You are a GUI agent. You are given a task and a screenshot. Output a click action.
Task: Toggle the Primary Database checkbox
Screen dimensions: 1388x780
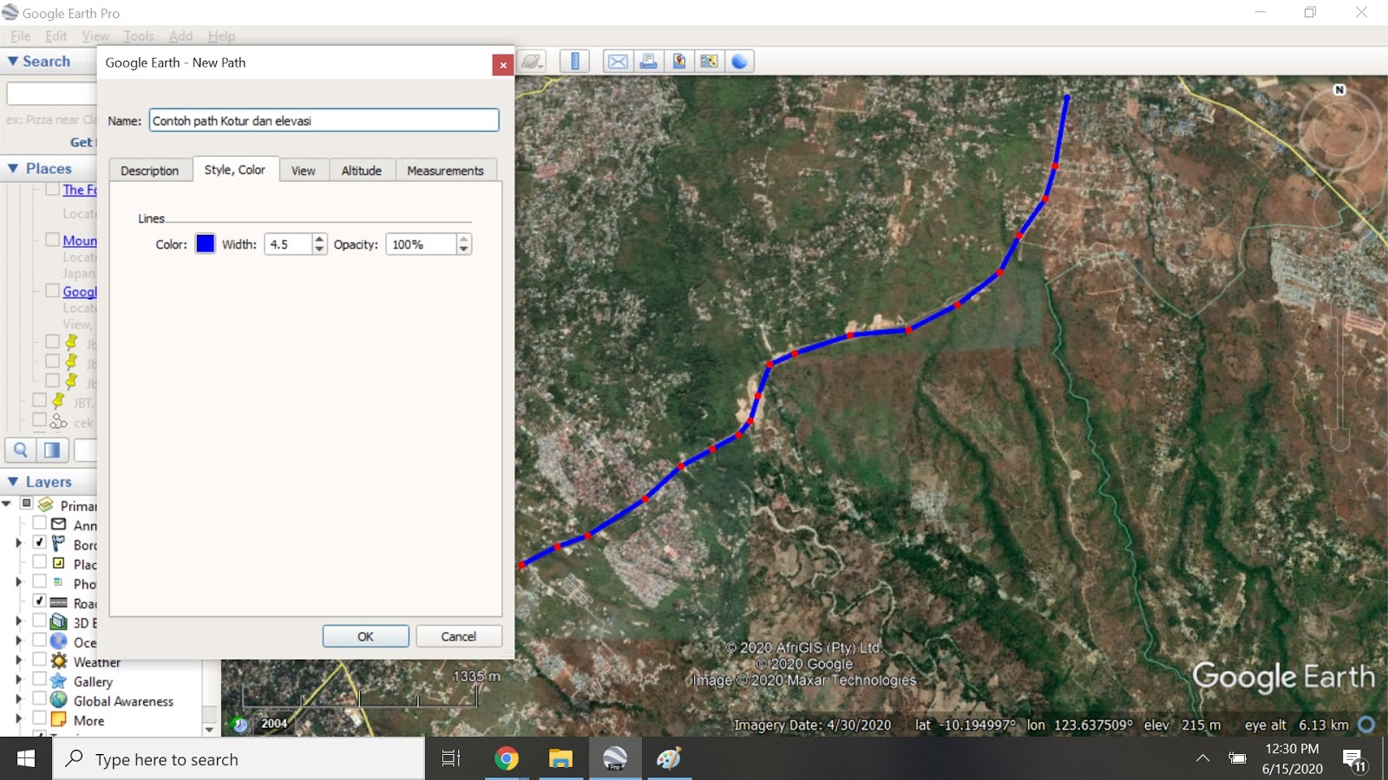coord(27,503)
